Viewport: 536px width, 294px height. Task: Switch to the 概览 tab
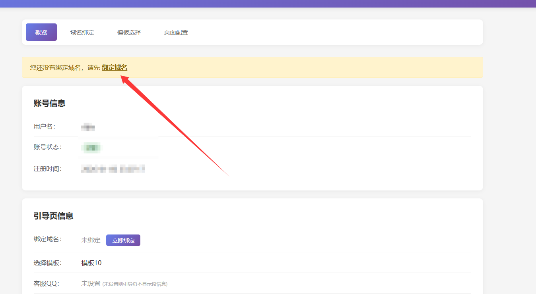click(41, 32)
